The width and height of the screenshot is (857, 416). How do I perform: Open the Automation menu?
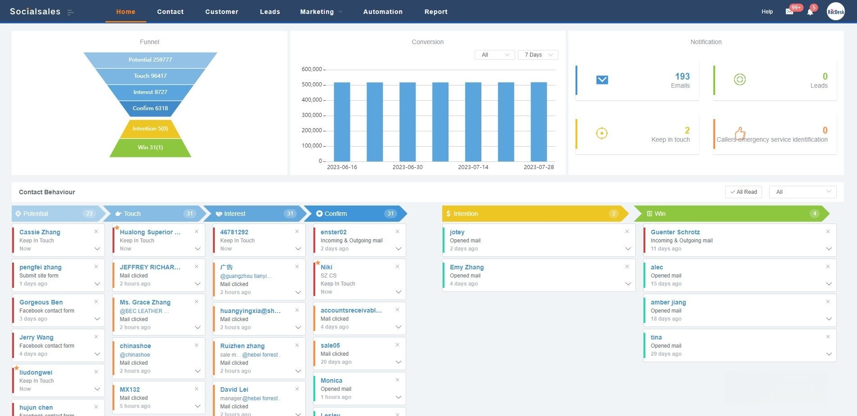pos(383,12)
